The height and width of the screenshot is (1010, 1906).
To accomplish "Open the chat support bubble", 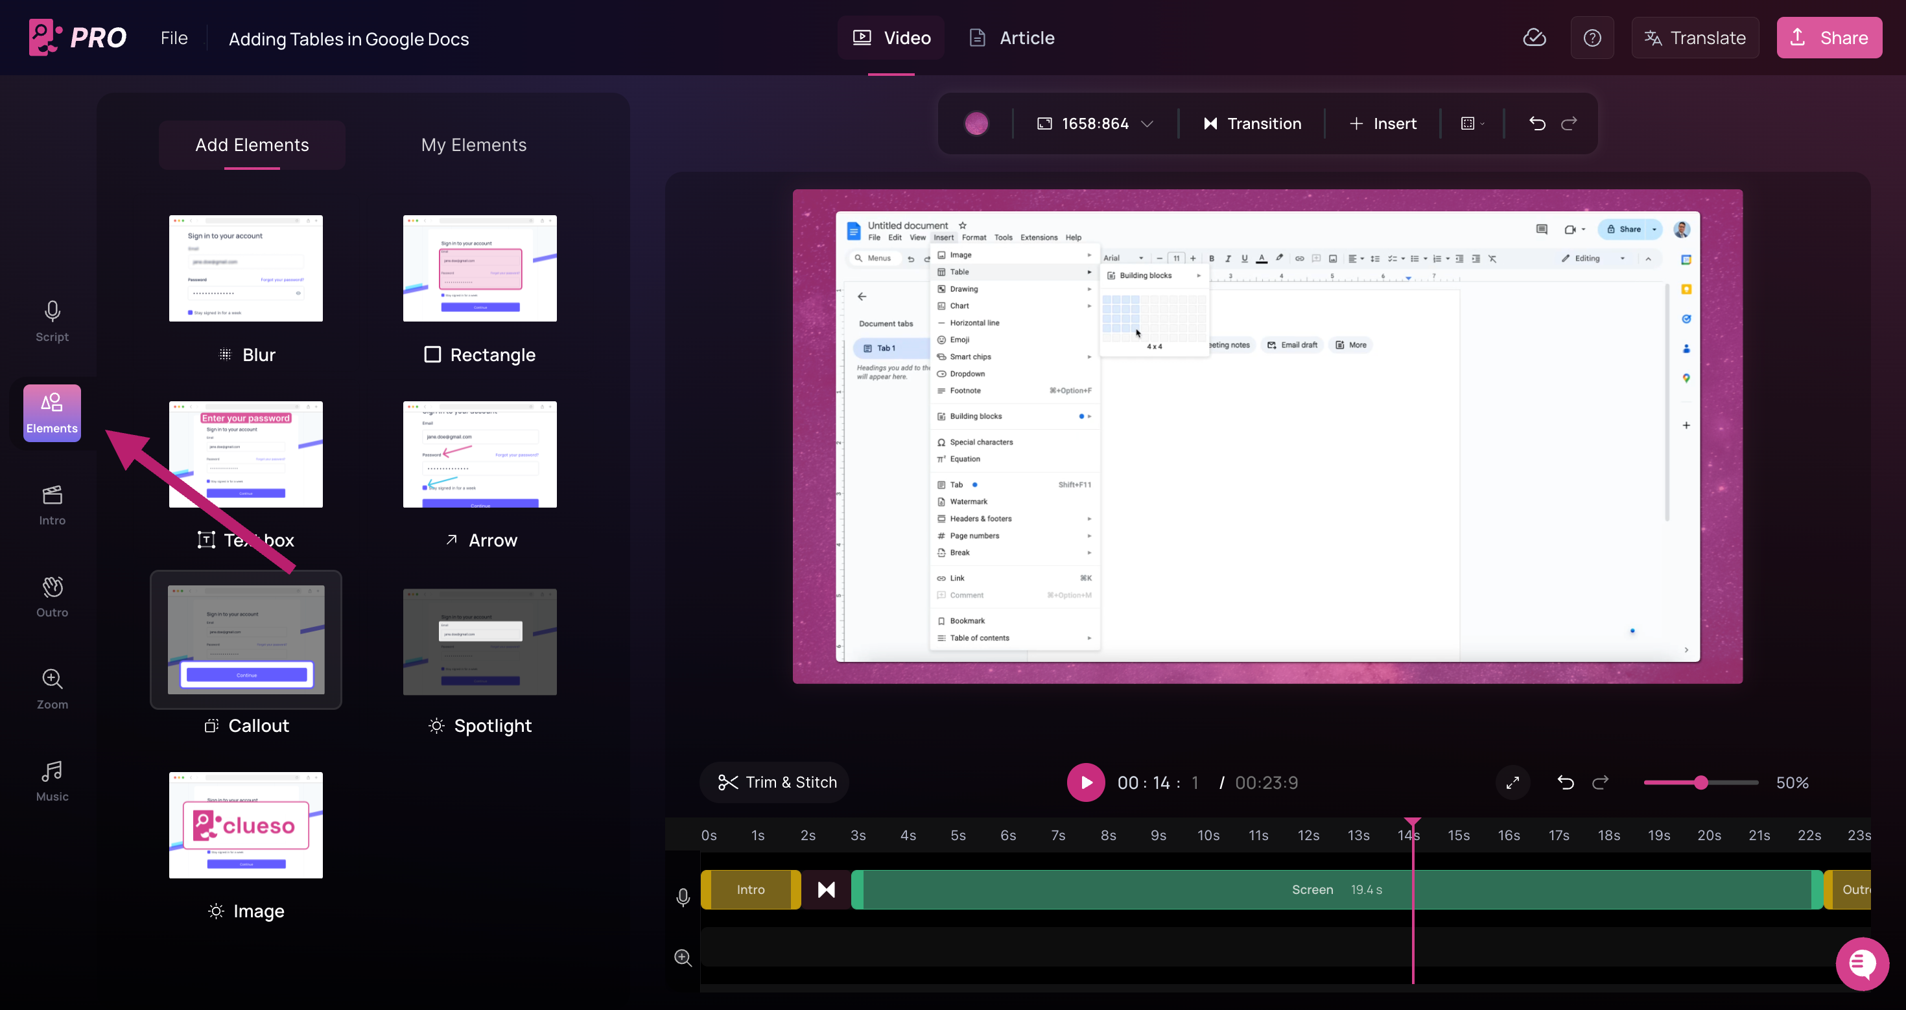I will 1862,963.
